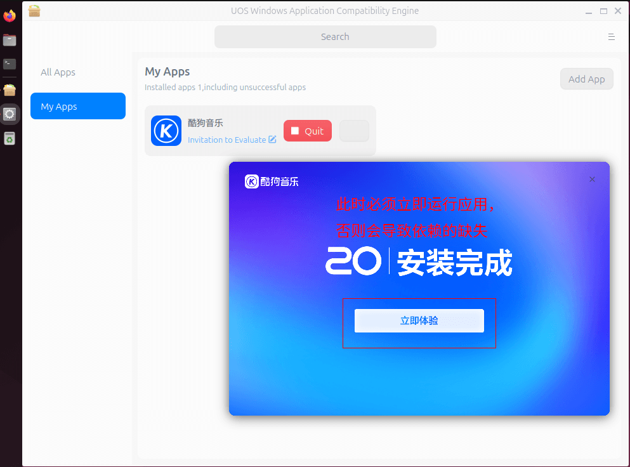Close the UOS Compatibility Engine window
Screen dimensions: 630x467
pos(618,11)
